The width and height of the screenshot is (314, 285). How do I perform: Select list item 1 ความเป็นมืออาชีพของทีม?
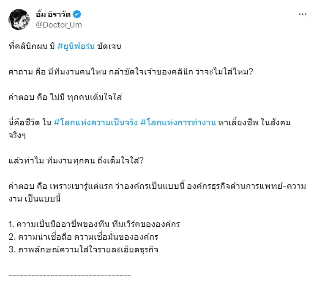pos(94,224)
